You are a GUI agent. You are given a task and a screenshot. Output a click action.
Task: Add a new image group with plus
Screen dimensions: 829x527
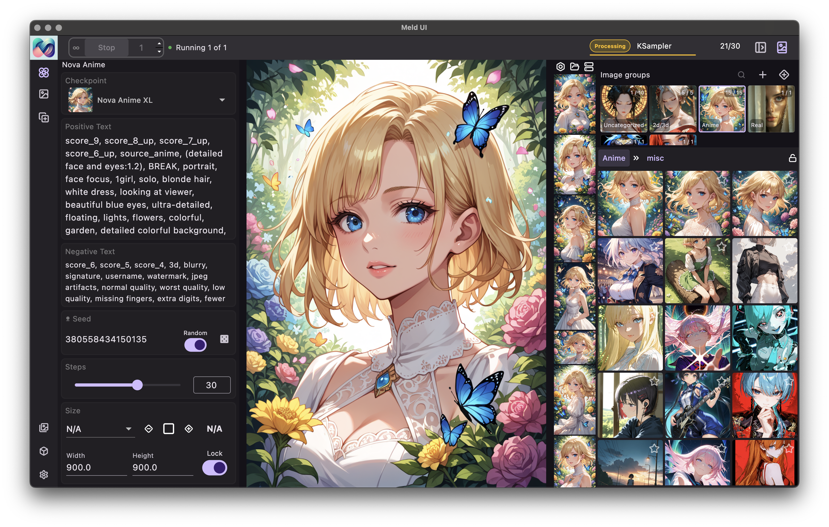762,75
